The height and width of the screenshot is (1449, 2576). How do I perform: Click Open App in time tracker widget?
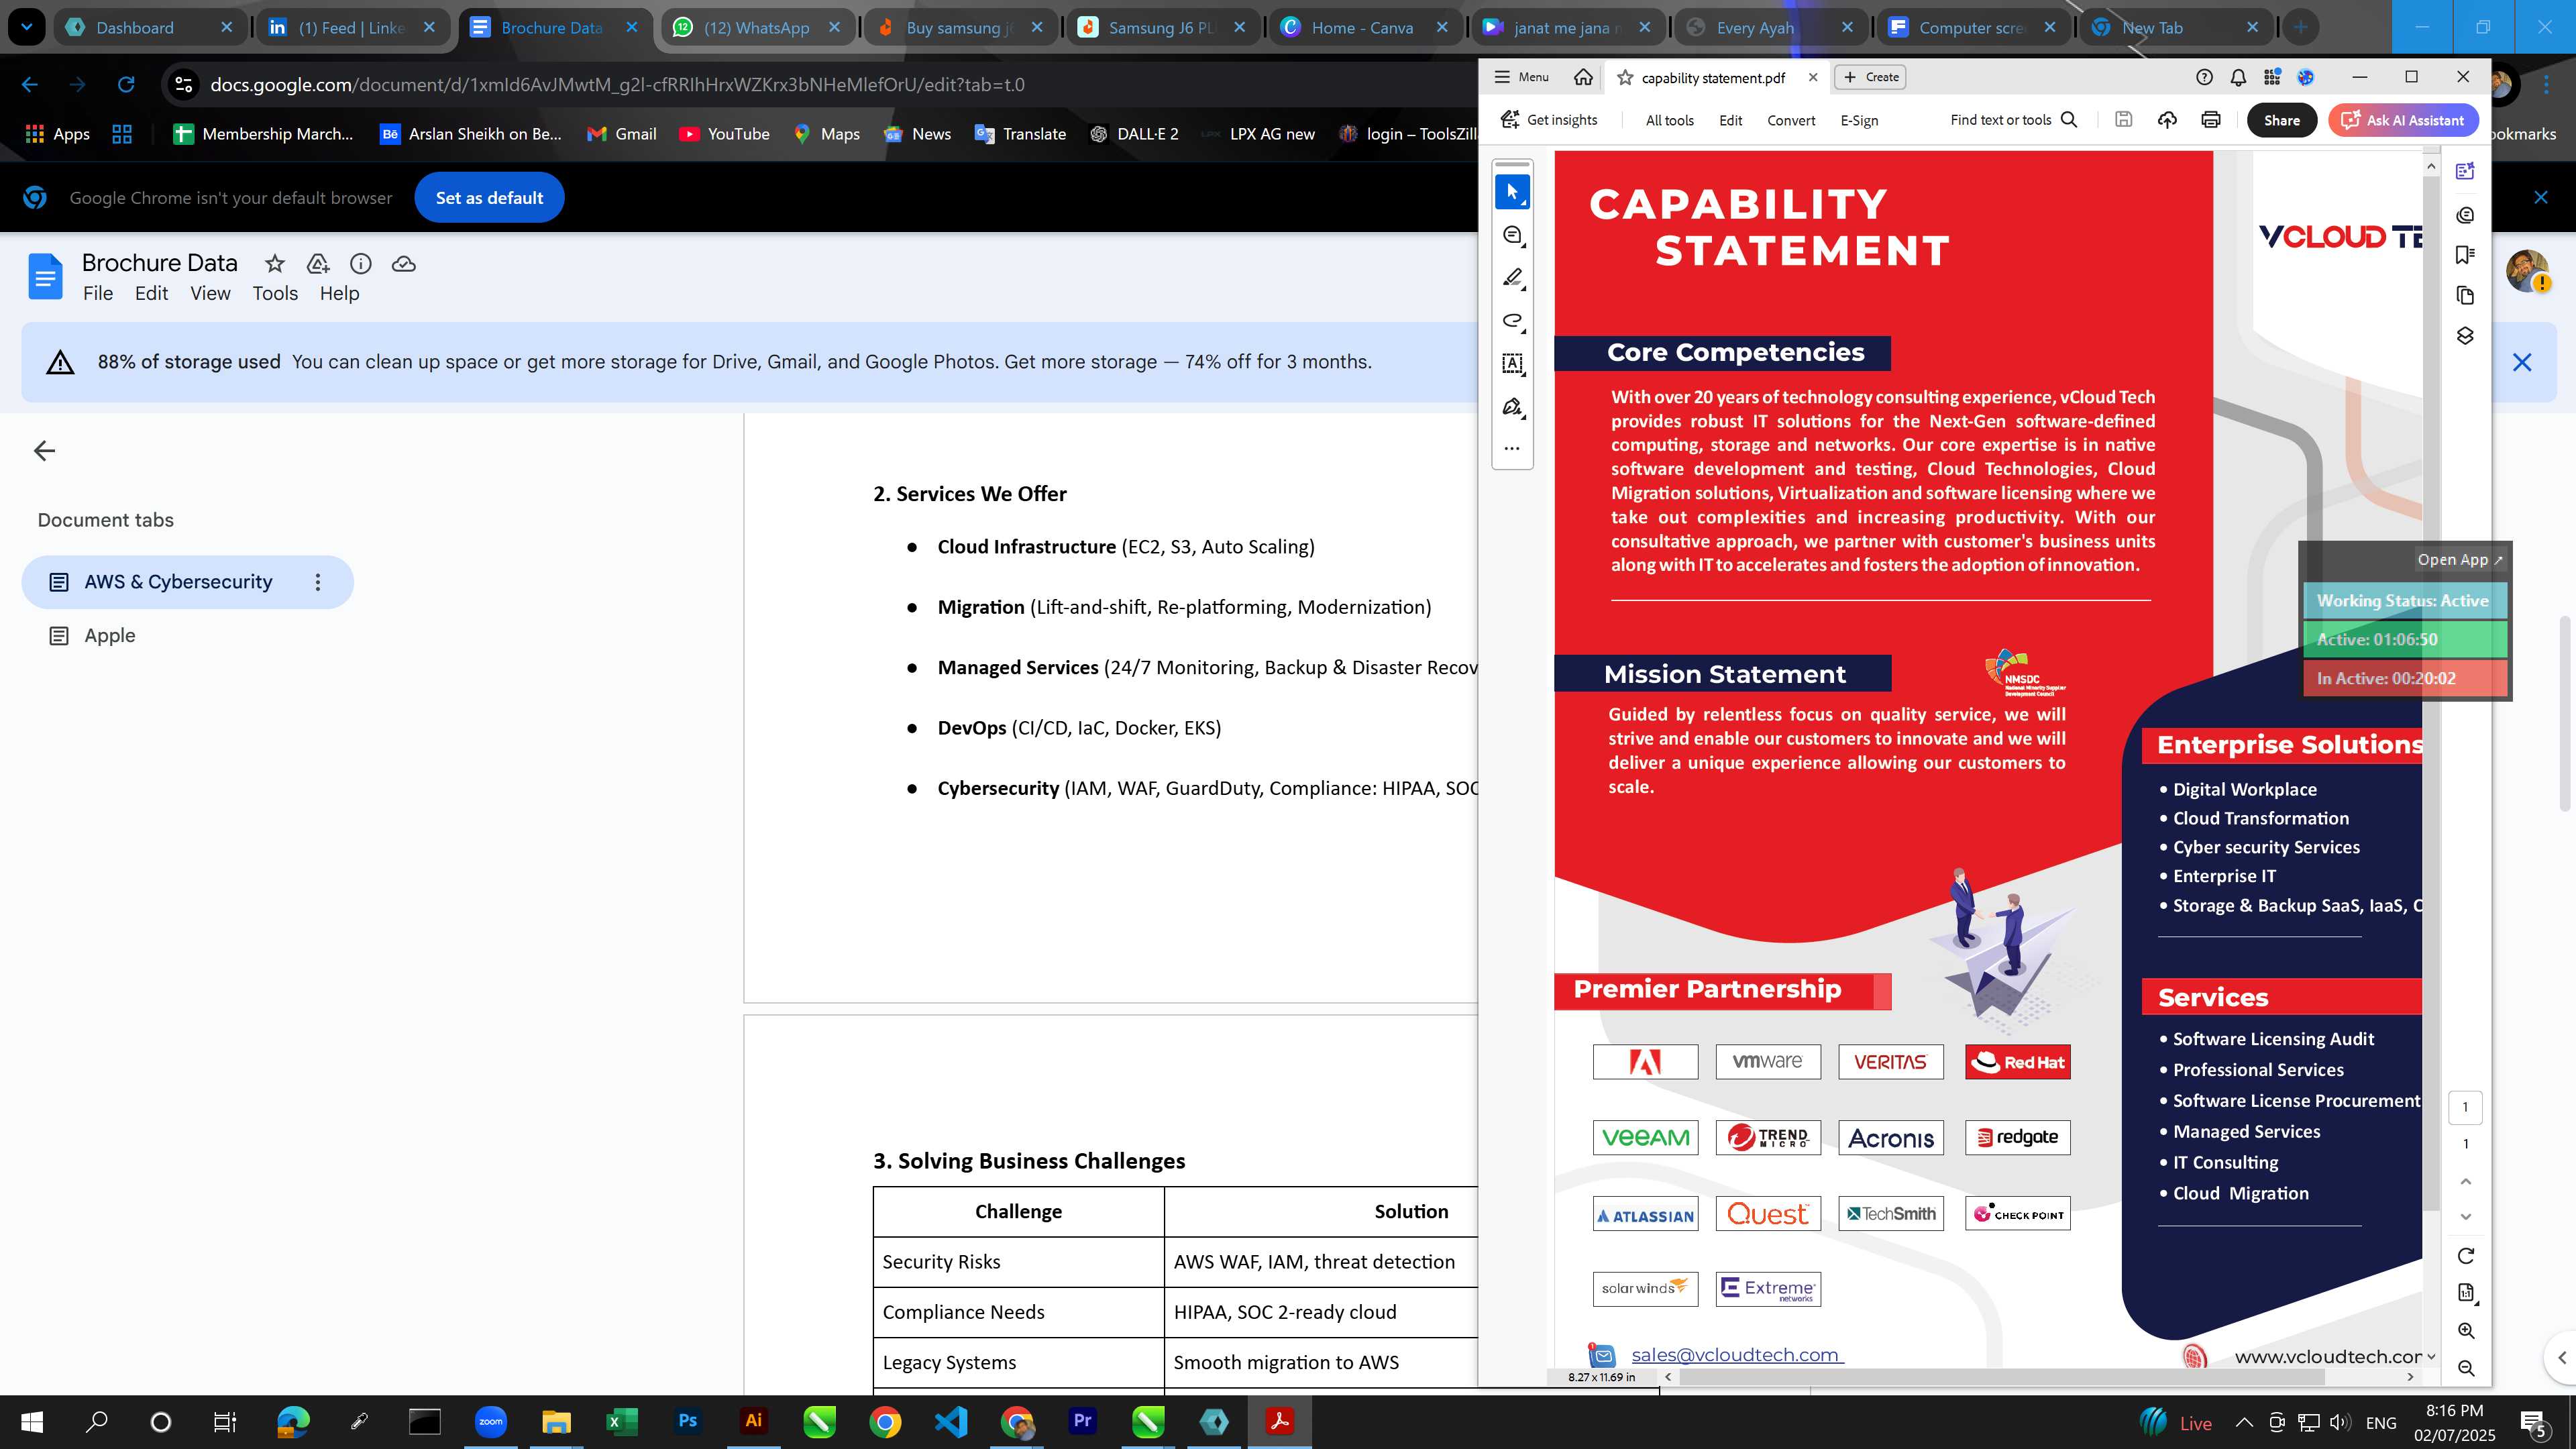pyautogui.click(x=2459, y=560)
